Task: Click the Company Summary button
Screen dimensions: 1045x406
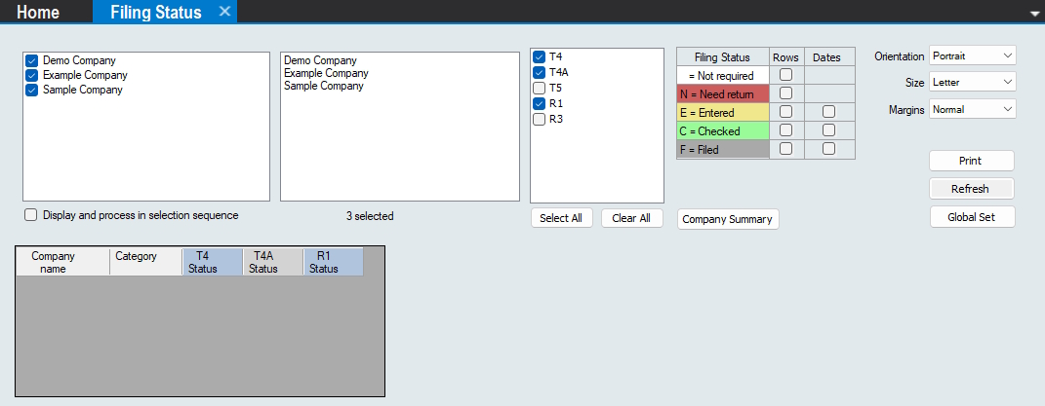Action: click(x=728, y=219)
